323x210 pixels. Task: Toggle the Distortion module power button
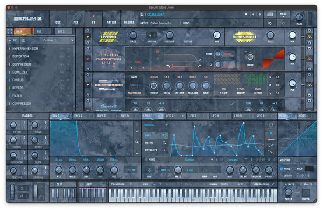88,48
